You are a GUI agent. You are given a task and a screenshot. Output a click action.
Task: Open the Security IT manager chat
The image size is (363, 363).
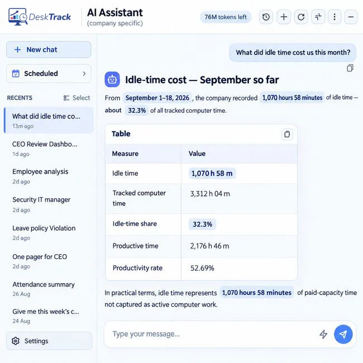click(49, 204)
